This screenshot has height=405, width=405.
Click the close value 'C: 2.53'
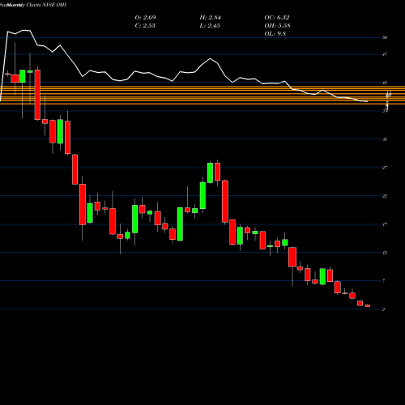coord(145,26)
